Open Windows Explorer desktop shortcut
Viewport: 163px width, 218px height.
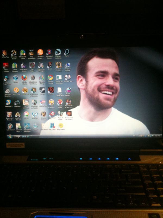pyautogui.click(x=68, y=65)
